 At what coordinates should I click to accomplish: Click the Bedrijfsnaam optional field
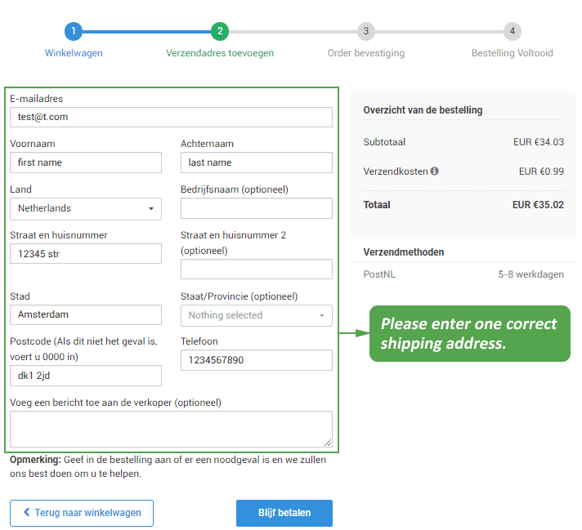tap(256, 208)
